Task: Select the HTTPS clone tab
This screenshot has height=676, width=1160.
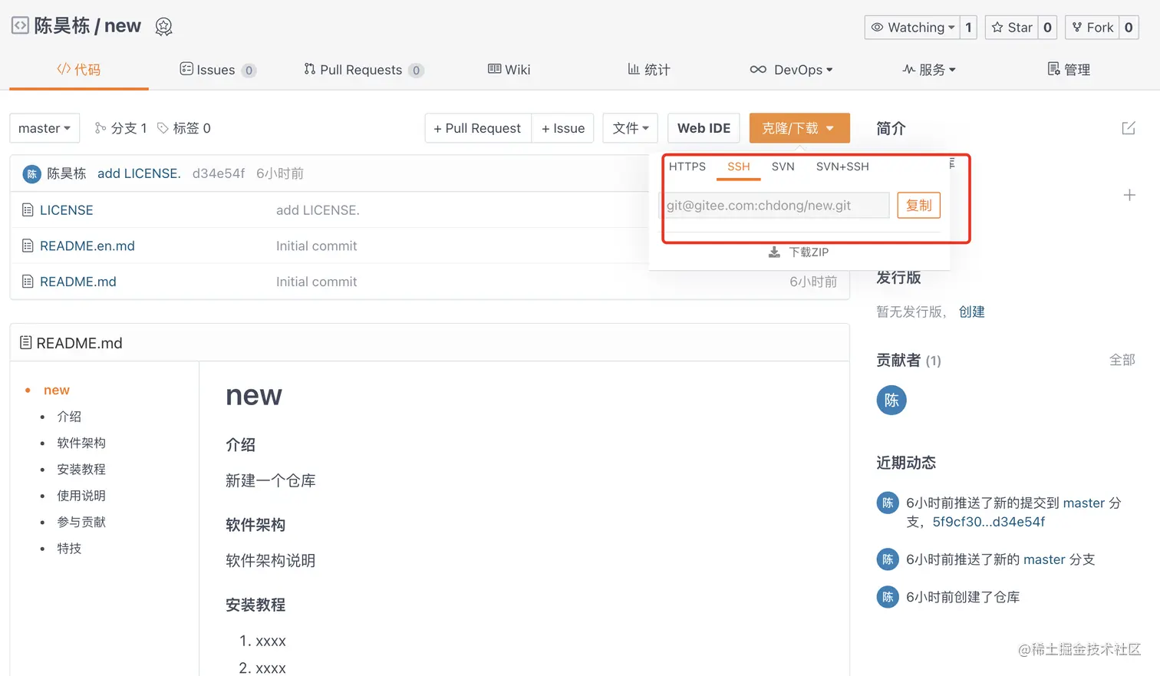Action: pyautogui.click(x=687, y=167)
